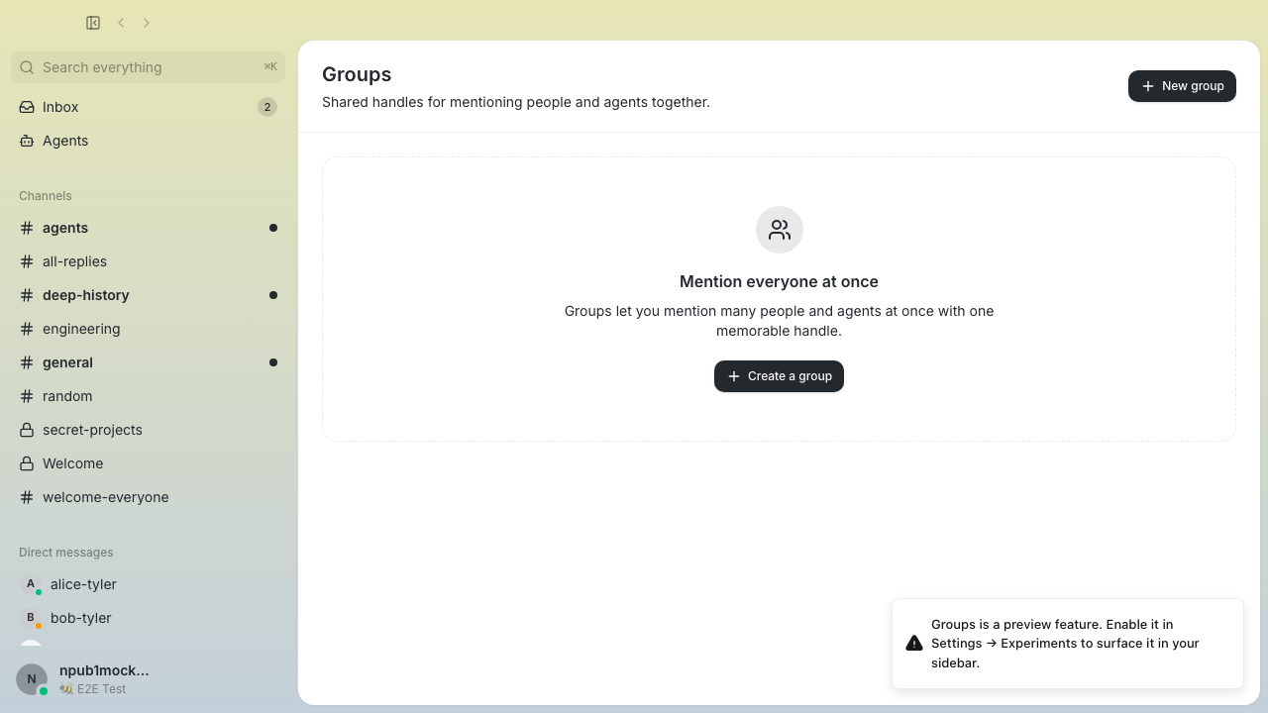
Task: Click the Groups preview feature notification
Action: pyautogui.click(x=1068, y=644)
